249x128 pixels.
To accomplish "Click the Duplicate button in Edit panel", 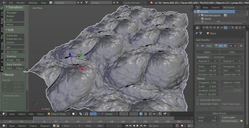I will [15, 35].
